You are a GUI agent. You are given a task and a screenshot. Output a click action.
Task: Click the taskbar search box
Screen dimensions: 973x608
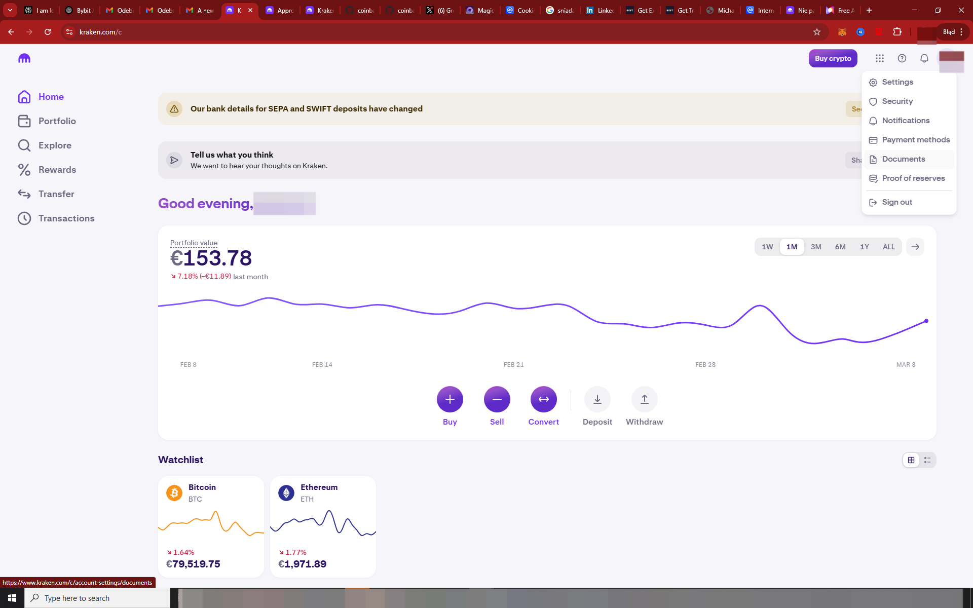click(x=97, y=598)
